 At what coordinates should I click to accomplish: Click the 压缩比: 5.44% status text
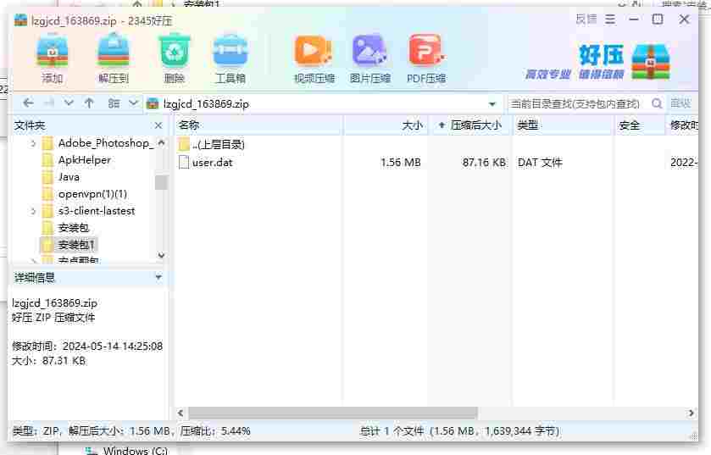(215, 431)
